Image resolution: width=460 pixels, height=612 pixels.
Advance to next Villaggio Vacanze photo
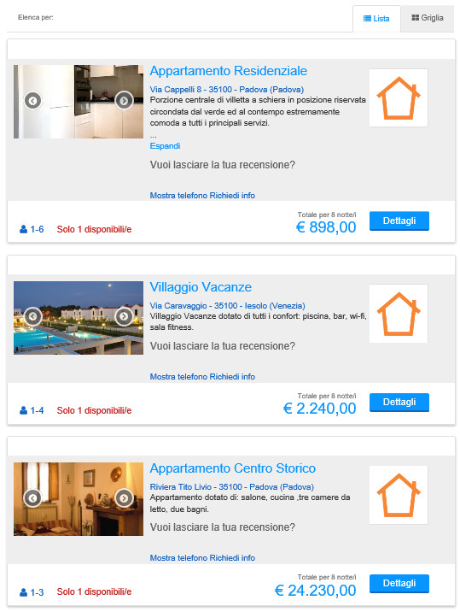[124, 316]
